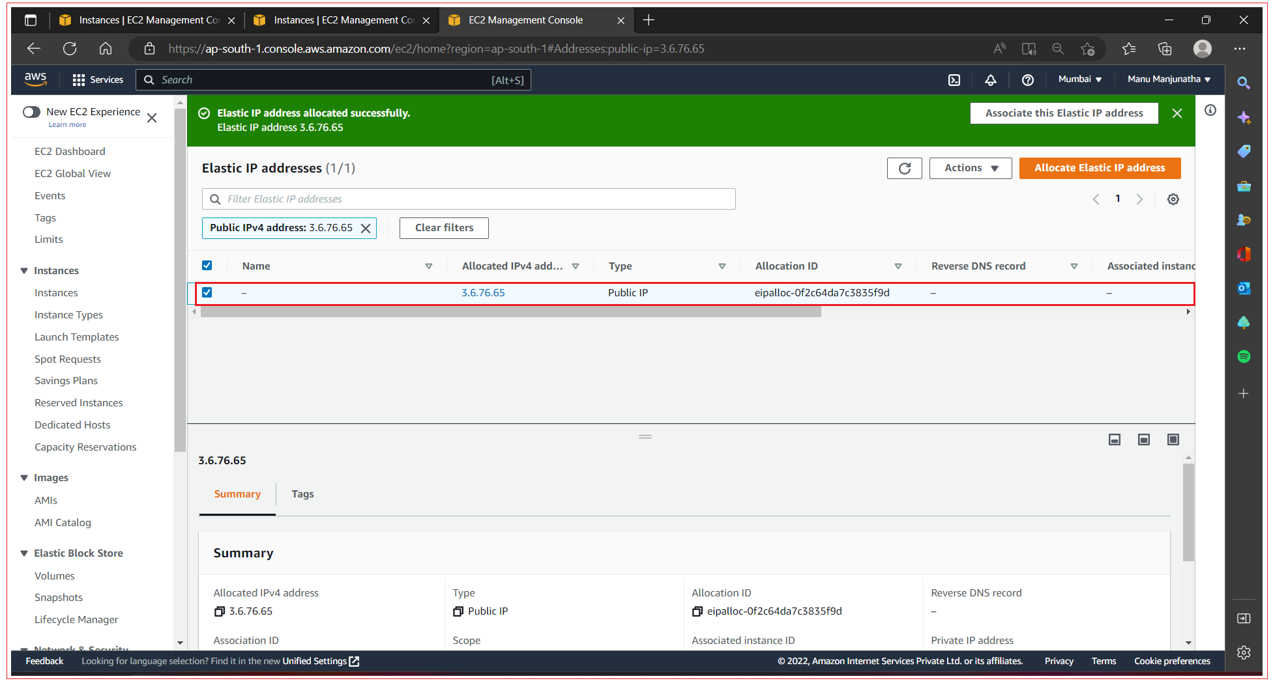Open the Edge sidebar search icon
The height and width of the screenshot is (683, 1273).
[x=1244, y=83]
